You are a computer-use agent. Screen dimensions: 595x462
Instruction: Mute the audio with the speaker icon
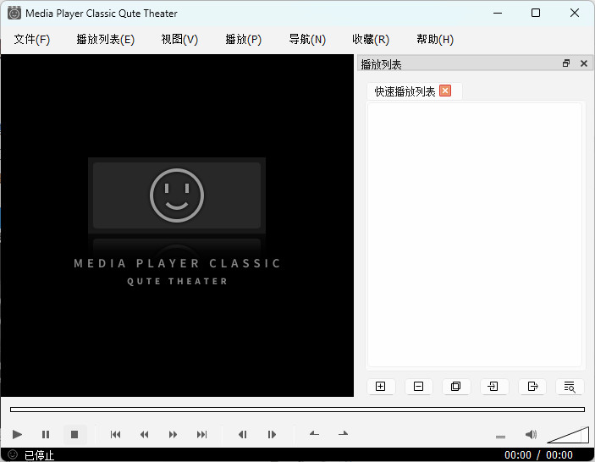tap(531, 434)
